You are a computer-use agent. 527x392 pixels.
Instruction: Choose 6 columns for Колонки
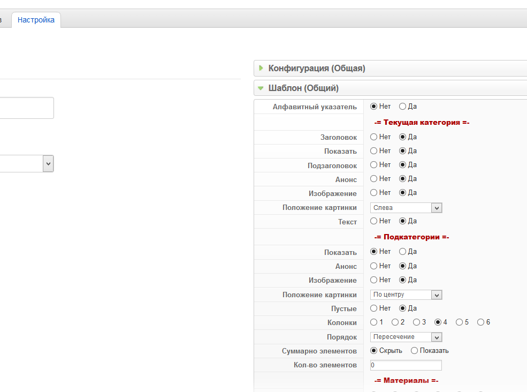tap(480, 322)
